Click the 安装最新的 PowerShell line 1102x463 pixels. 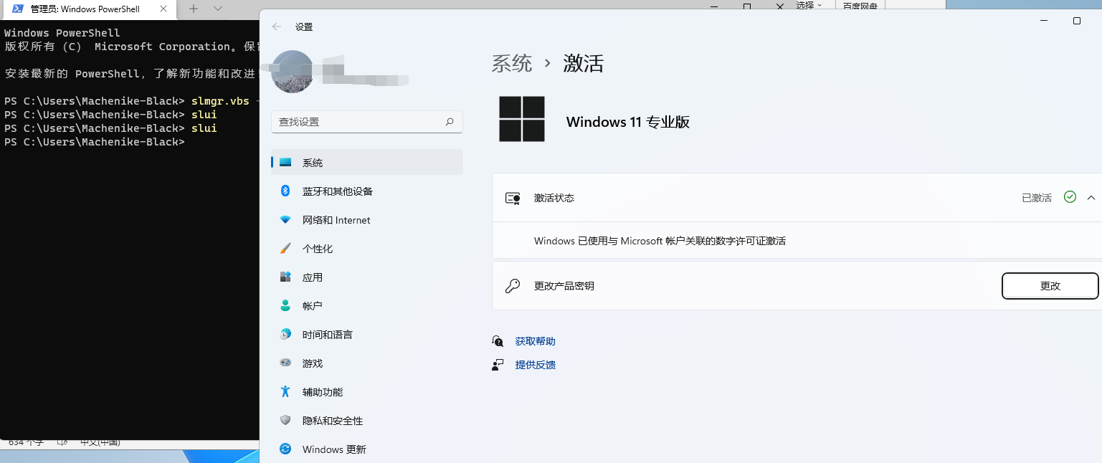[131, 74]
